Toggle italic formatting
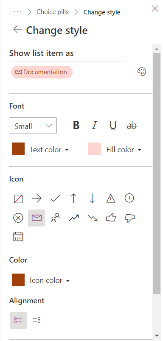This screenshot has width=163, height=341. click(94, 126)
